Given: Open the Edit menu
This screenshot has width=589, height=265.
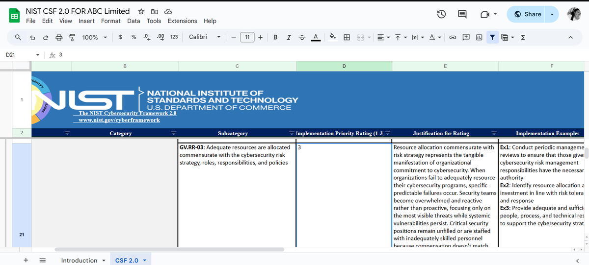Looking at the screenshot, I should coord(48,21).
